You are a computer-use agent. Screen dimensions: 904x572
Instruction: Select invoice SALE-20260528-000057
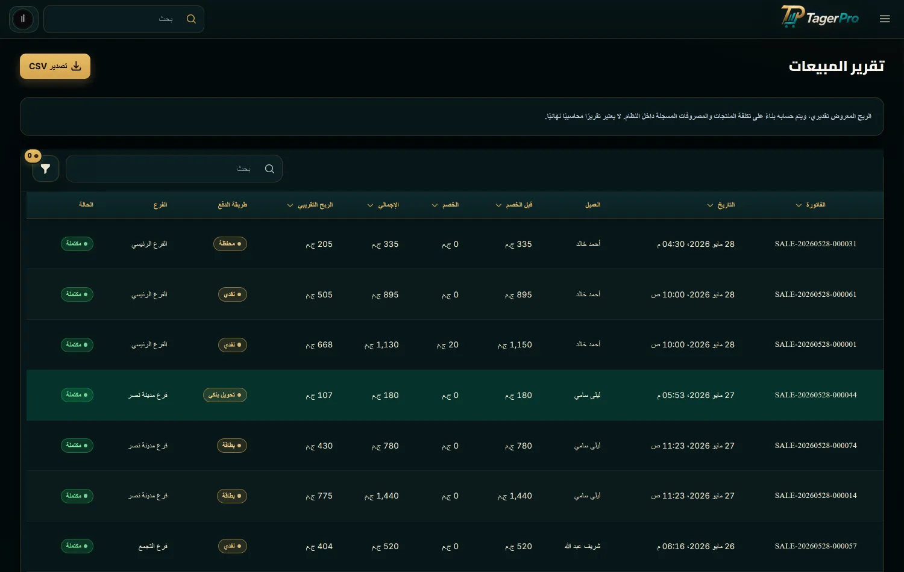pyautogui.click(x=815, y=546)
